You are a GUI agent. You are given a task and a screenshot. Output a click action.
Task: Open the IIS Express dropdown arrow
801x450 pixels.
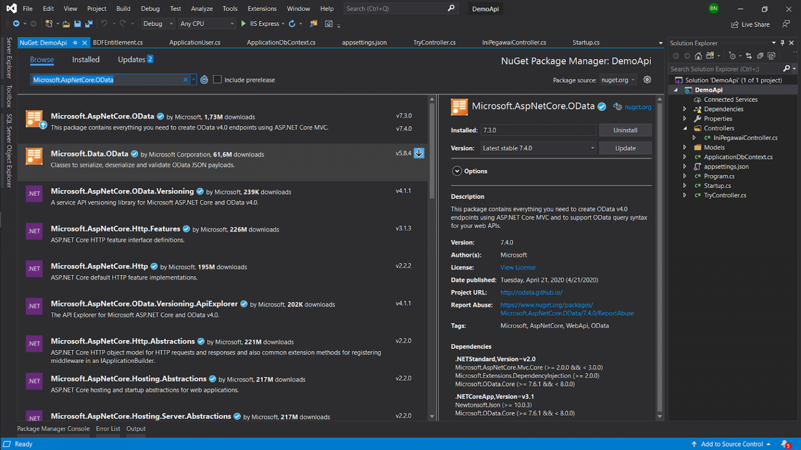(283, 23)
